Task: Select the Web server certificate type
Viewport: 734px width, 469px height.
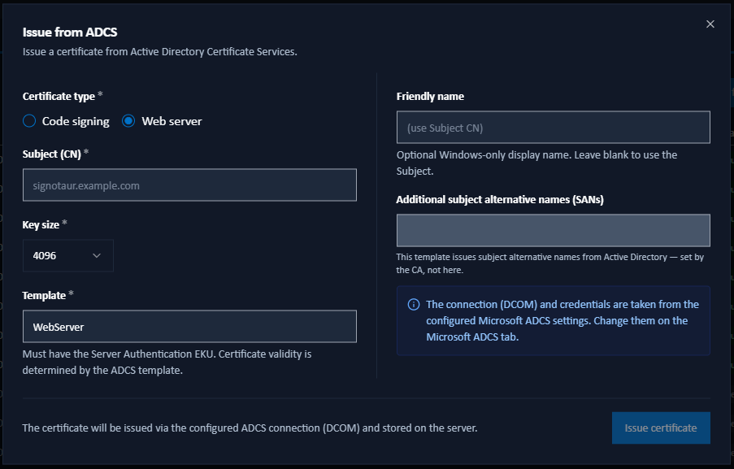Action: [162, 121]
